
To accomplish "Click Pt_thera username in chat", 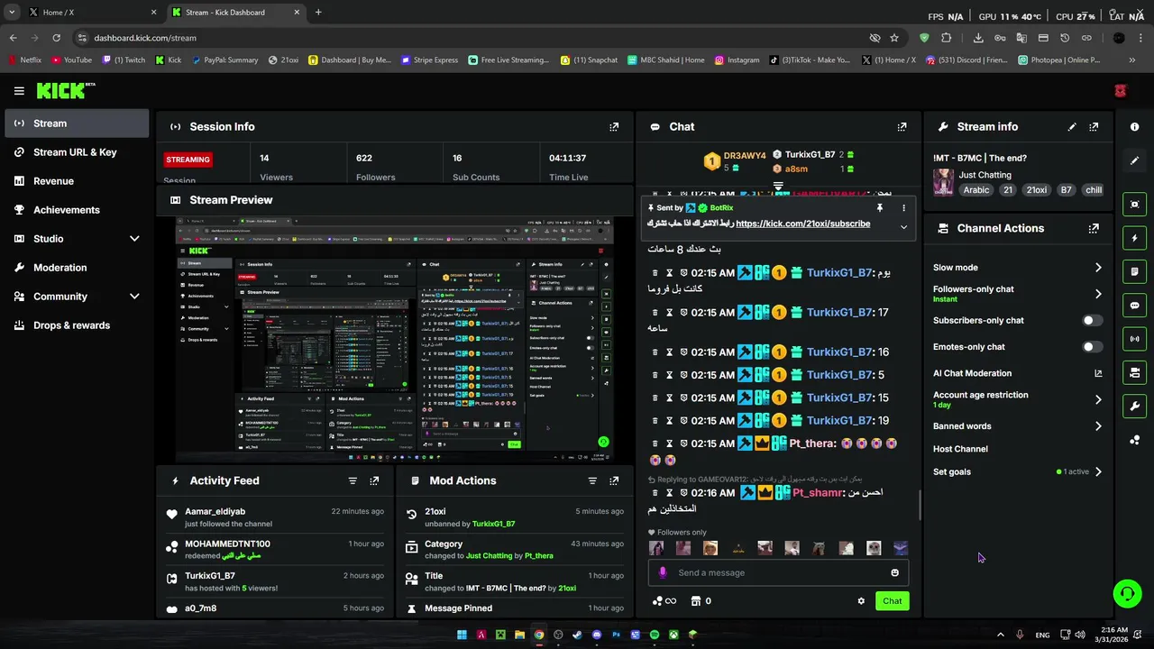I will 811,443.
